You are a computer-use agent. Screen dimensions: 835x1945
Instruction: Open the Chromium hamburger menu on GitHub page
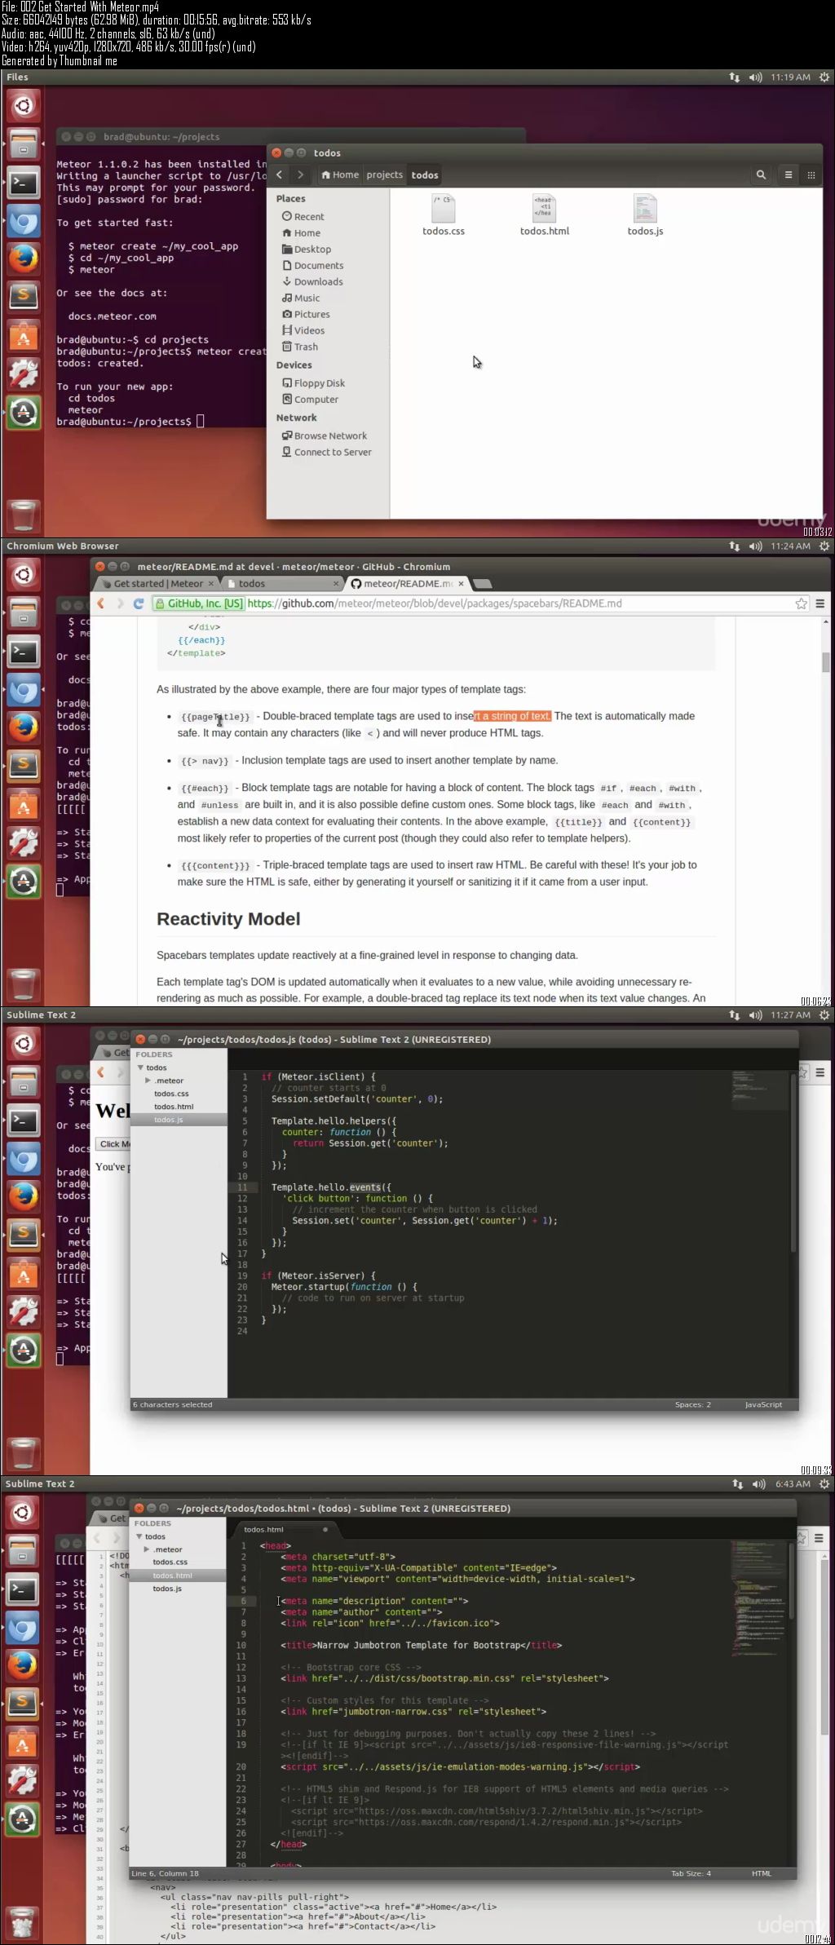(820, 603)
